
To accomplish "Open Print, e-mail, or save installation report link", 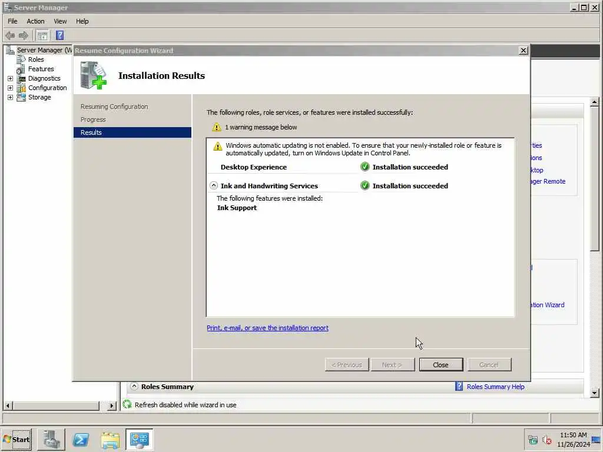I will click(268, 328).
